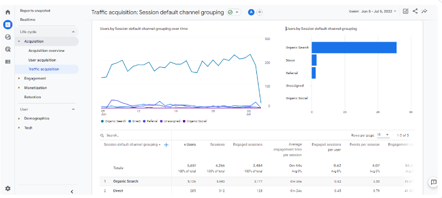
Task: Open the User acquisition report
Action: click(x=42, y=60)
